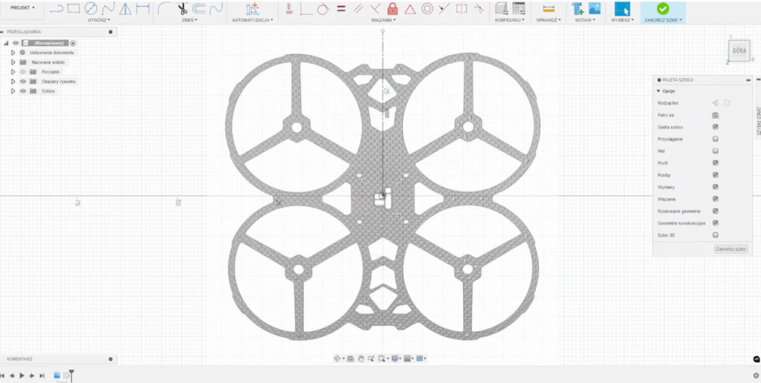
Task: Apply the red lock Fix constraint
Action: coord(392,9)
